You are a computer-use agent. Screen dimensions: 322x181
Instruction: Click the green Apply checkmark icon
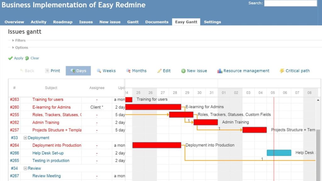click(x=10, y=58)
